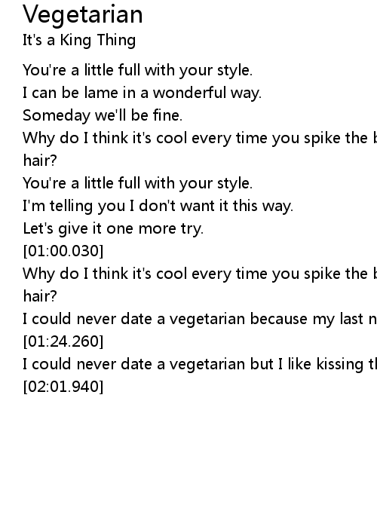Click the line 'I can be lame in a wonderful way.'
Image resolution: width=377 pixels, height=505 pixels.
[142, 93]
